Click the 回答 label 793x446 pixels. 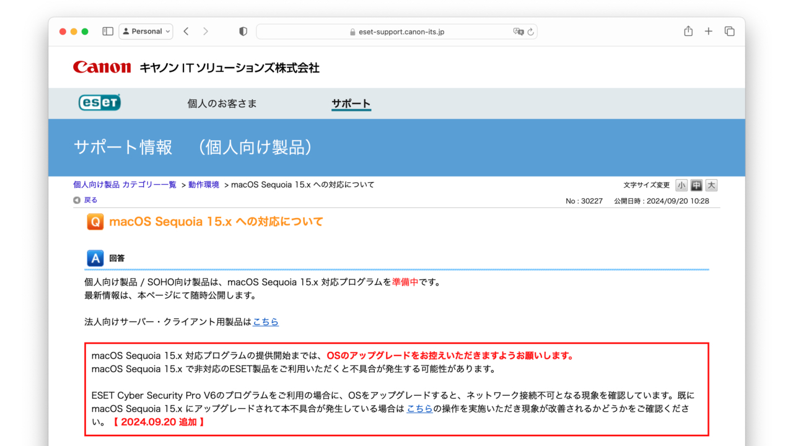[116, 258]
